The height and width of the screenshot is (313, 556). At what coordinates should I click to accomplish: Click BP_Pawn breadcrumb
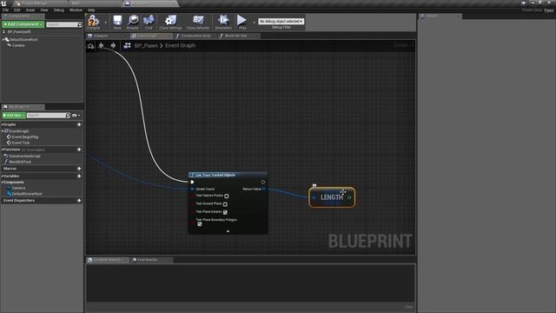pos(146,45)
